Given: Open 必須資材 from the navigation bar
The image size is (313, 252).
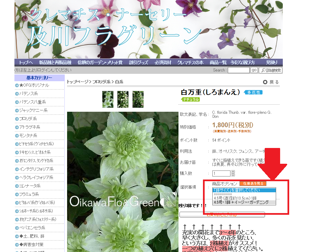Looking at the screenshot, I should pos(163,62).
